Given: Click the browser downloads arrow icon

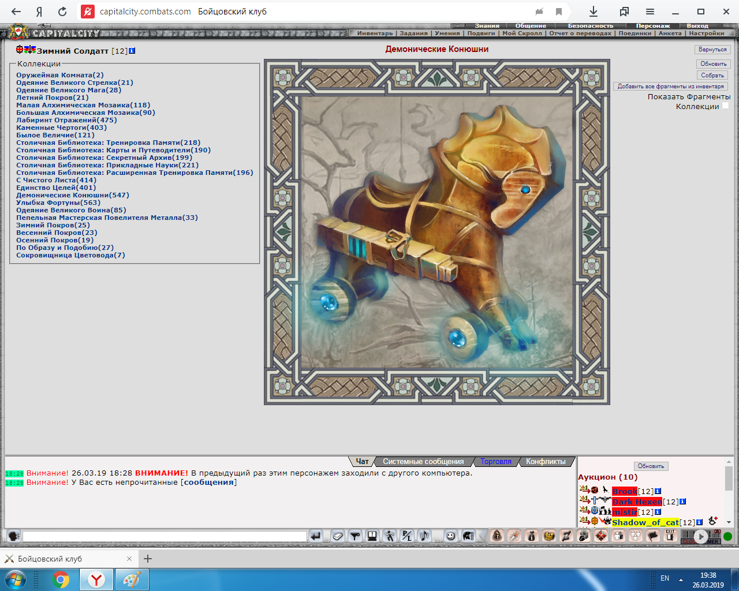Looking at the screenshot, I should point(594,12).
